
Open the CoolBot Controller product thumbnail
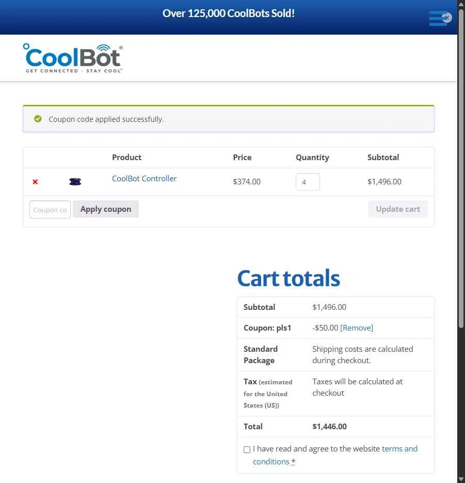point(75,182)
